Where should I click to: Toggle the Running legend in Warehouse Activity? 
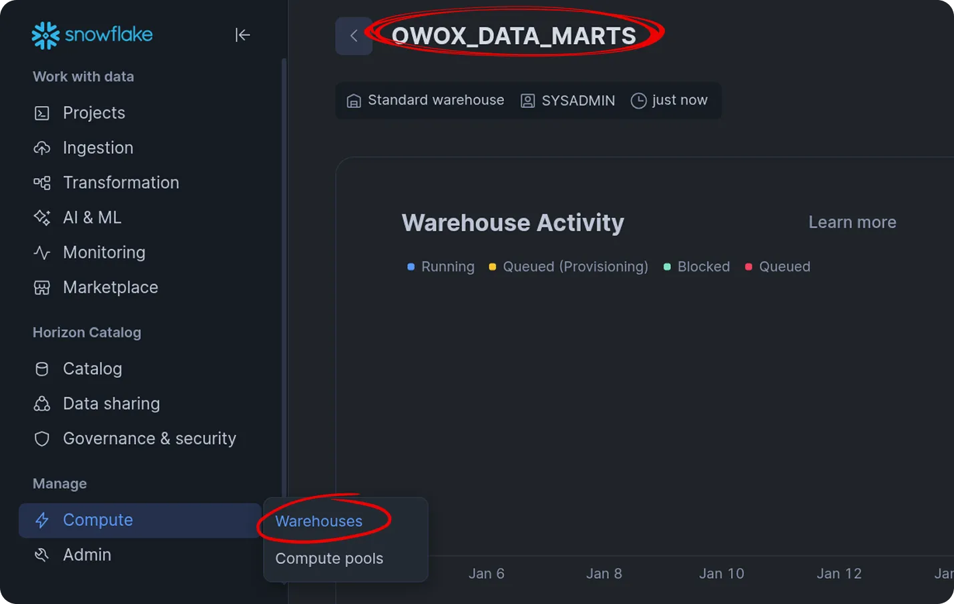coord(441,266)
